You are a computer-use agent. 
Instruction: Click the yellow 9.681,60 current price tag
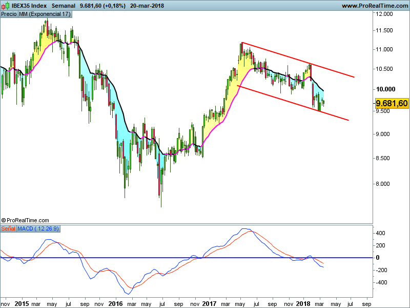(392, 103)
